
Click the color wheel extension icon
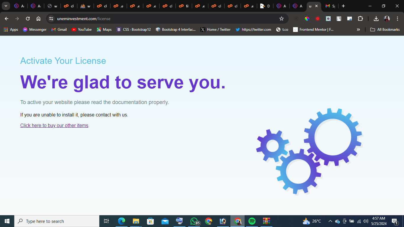[307, 19]
